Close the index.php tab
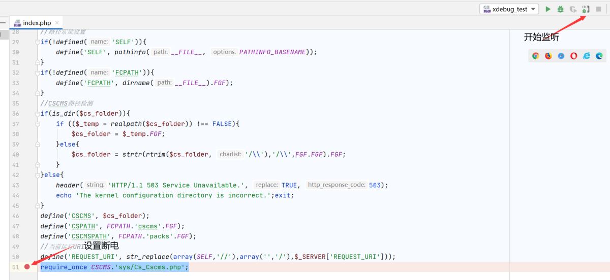This screenshot has width=610, height=280. (x=57, y=23)
